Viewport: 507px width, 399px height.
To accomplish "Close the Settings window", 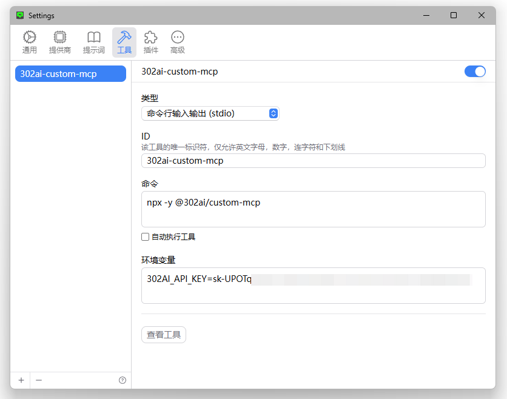I will (x=482, y=15).
